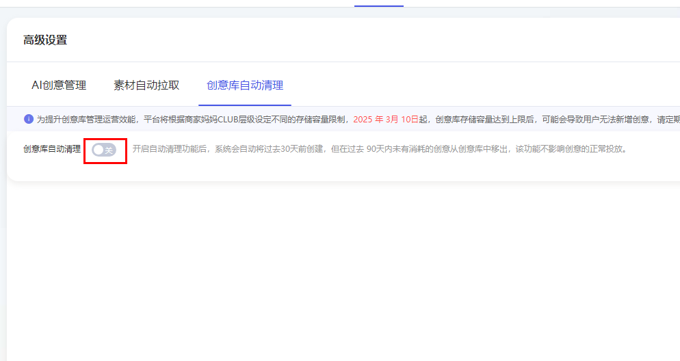Switch to the AI创意管理 tab
This screenshot has height=361, width=680.
[x=59, y=85]
